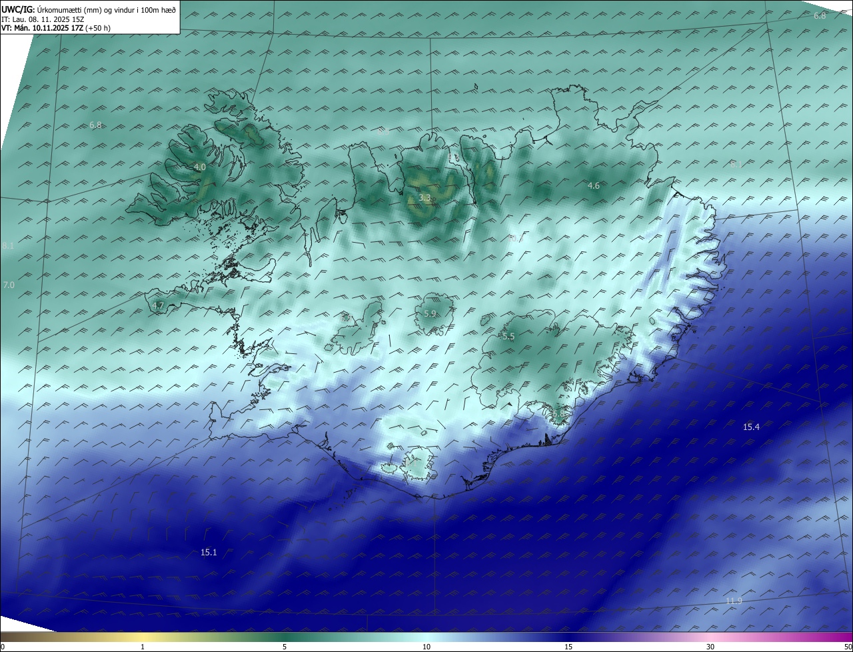This screenshot has width=853, height=652.
Task: Click the 6.8 value northwest of the Westfjords
Action: point(95,125)
